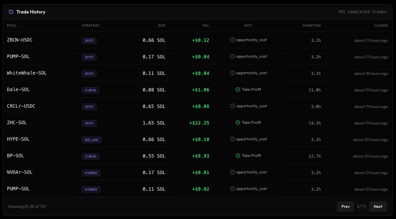
Task: Click Take Profit check icon in Dale-SOL row
Action: 238,89
